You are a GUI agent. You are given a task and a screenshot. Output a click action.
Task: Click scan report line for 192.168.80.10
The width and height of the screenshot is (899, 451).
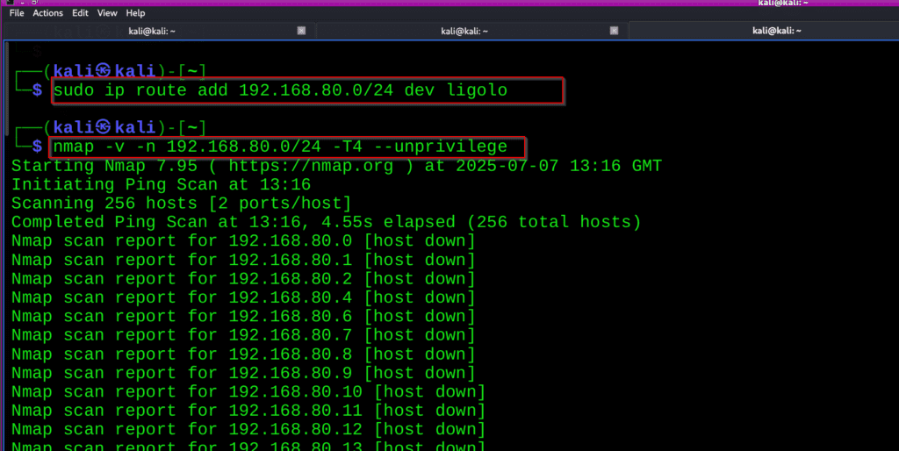(x=248, y=392)
